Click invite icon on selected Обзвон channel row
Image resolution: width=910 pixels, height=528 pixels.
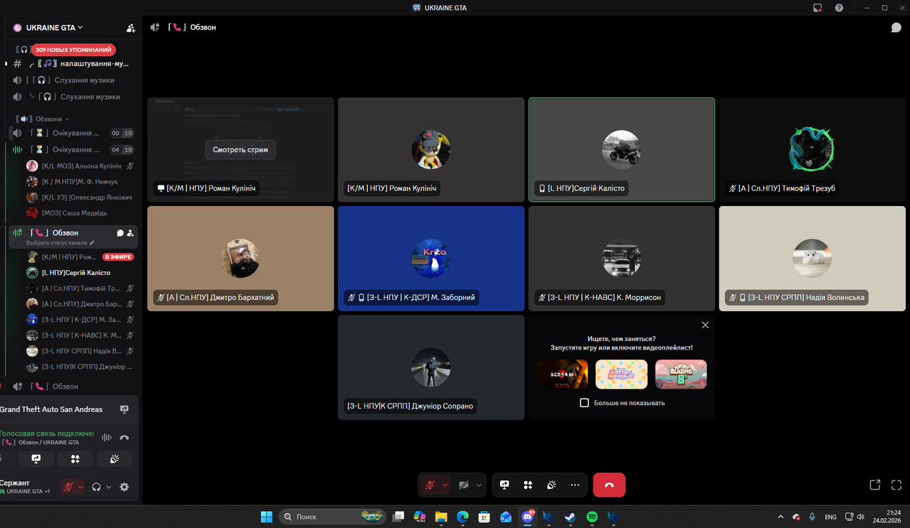(130, 233)
